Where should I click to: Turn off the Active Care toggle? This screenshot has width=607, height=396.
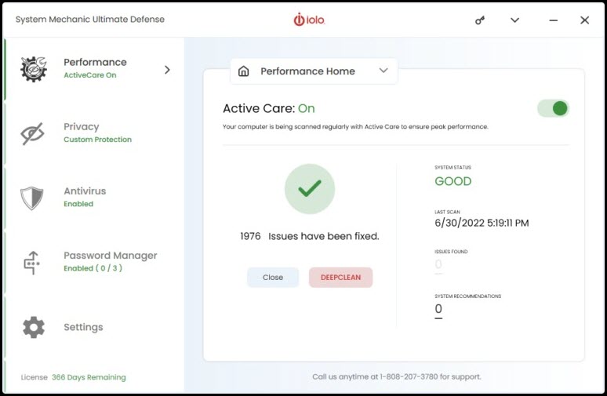click(x=553, y=108)
